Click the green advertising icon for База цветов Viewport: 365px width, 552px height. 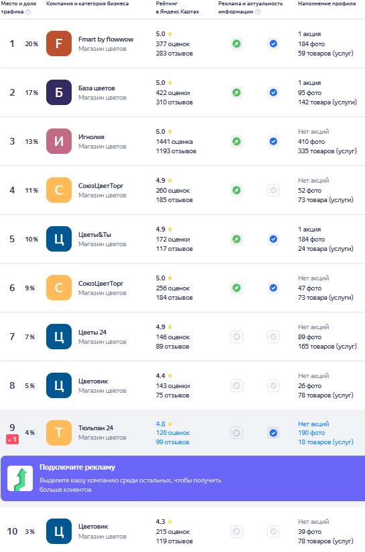point(237,92)
